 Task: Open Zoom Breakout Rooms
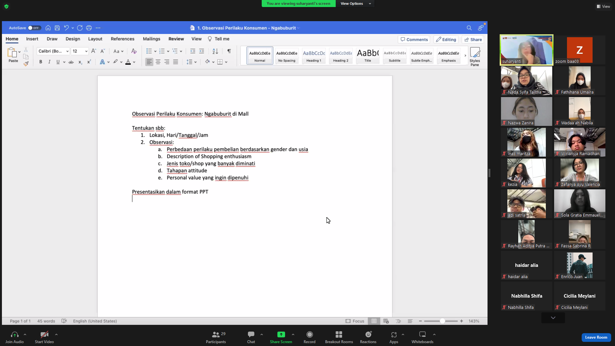coord(339,337)
